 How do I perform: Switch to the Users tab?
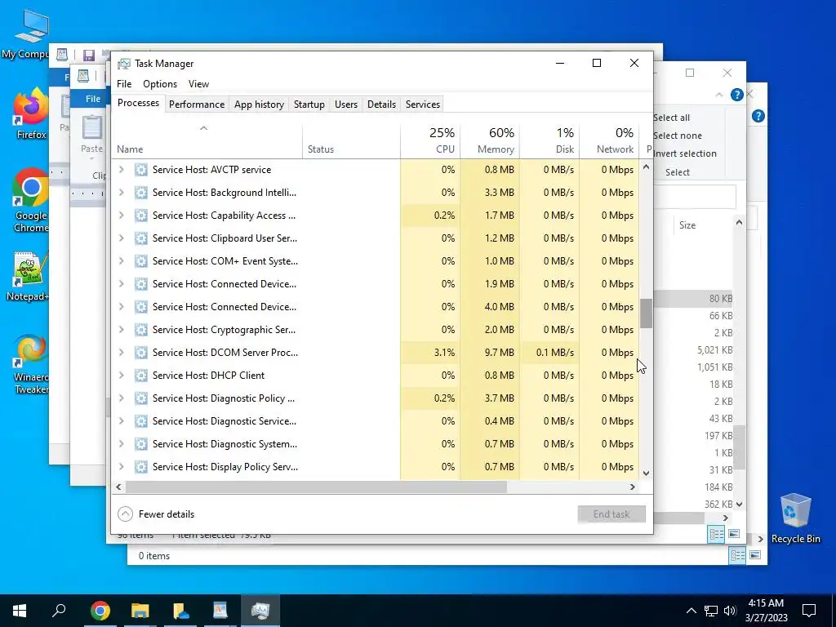click(346, 104)
